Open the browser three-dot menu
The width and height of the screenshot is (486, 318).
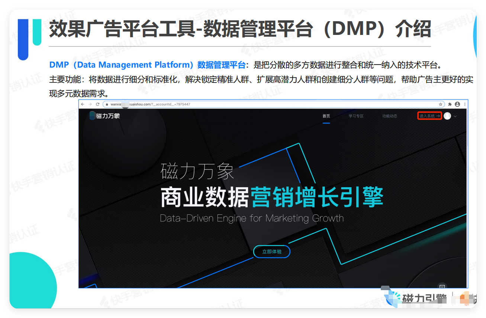pyautogui.click(x=464, y=104)
